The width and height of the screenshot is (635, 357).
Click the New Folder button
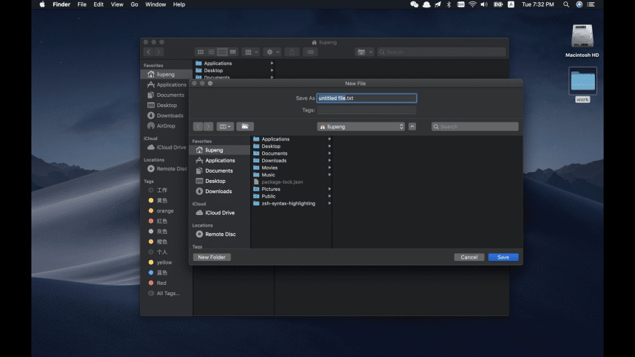tap(212, 257)
